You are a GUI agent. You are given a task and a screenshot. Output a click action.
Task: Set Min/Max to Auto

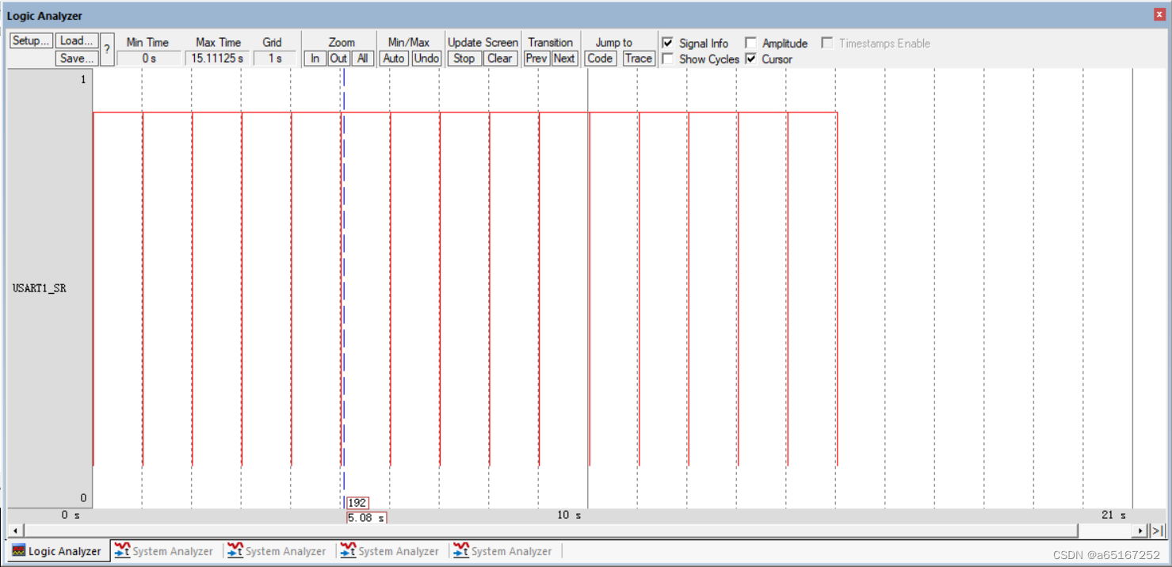394,59
